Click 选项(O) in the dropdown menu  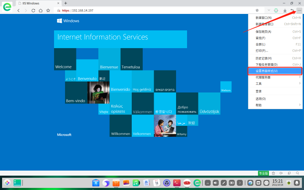click(x=275, y=98)
